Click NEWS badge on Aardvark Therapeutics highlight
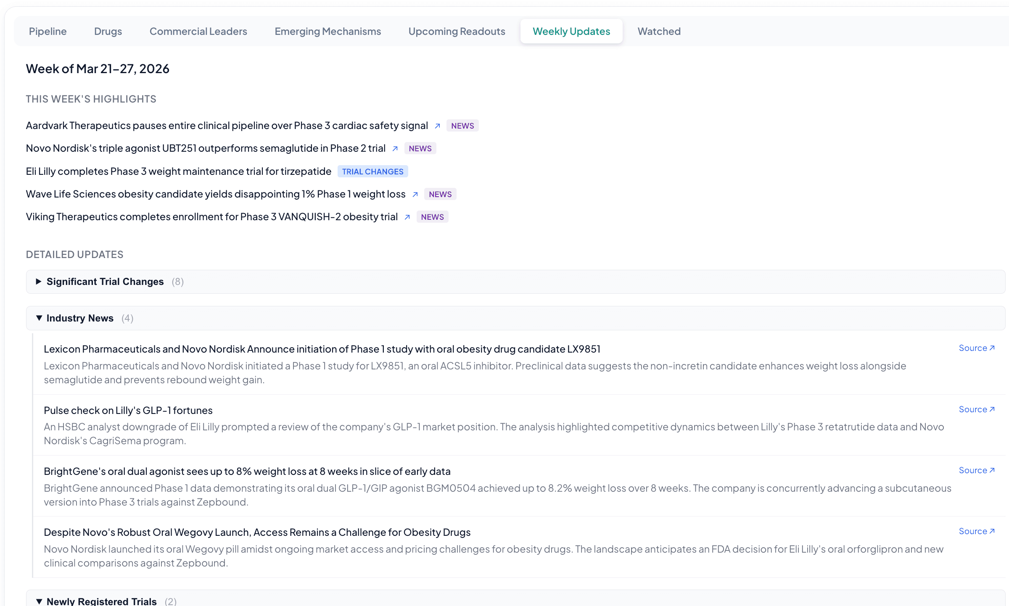This screenshot has width=1009, height=606. pyautogui.click(x=462, y=126)
